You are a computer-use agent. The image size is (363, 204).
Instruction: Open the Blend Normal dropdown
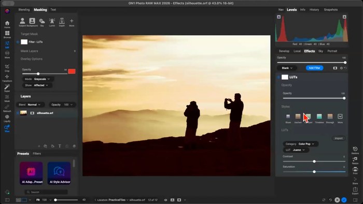point(30,105)
